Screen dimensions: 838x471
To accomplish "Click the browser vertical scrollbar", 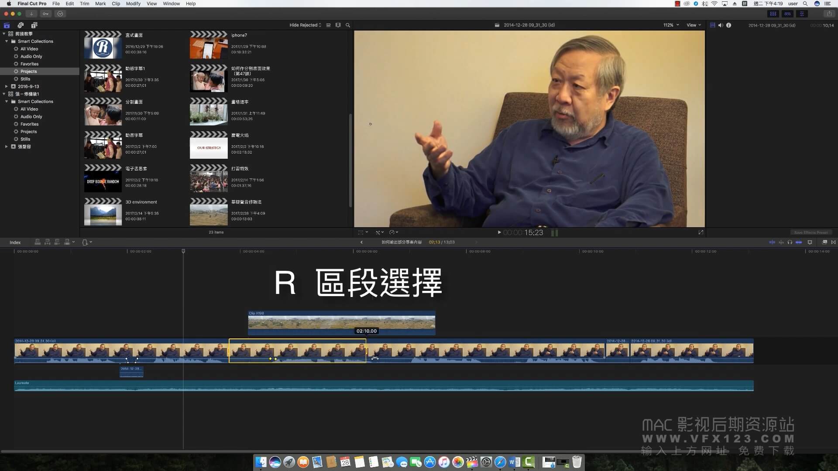I will (350, 160).
